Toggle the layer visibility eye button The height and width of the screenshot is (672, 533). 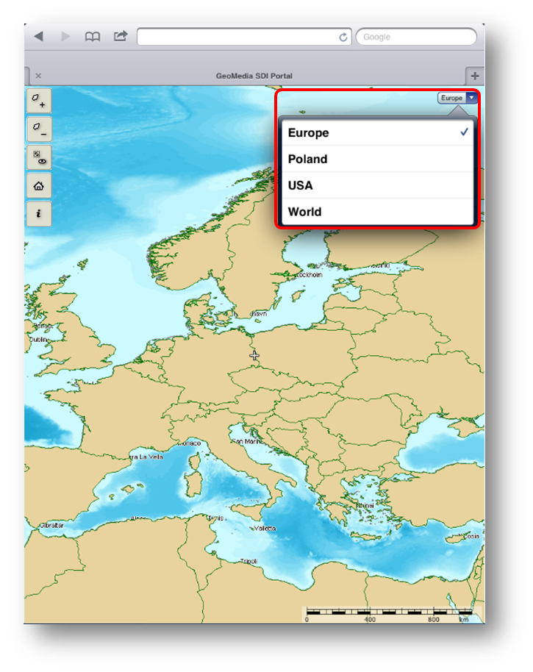[38, 157]
